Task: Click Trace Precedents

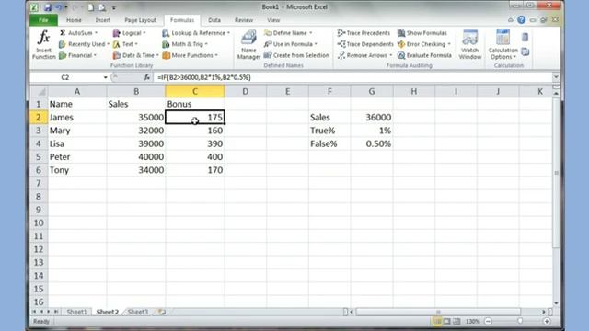Action: [x=364, y=33]
